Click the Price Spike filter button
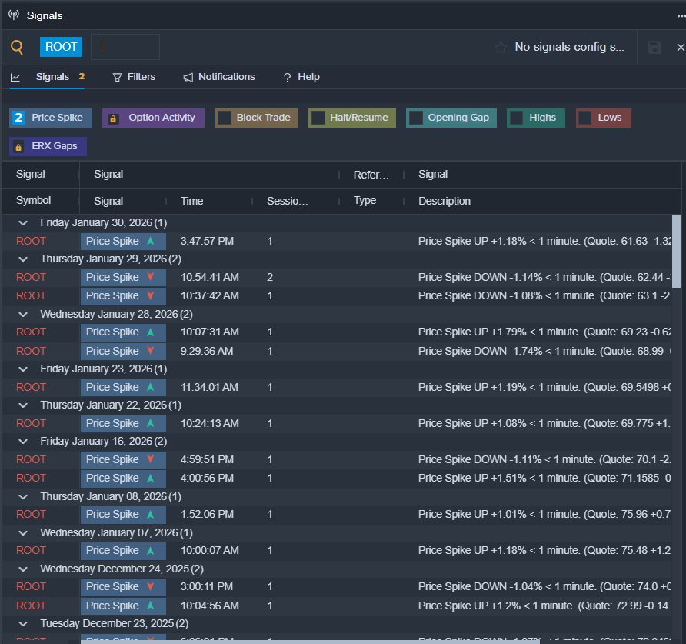The width and height of the screenshot is (686, 644). coord(52,118)
